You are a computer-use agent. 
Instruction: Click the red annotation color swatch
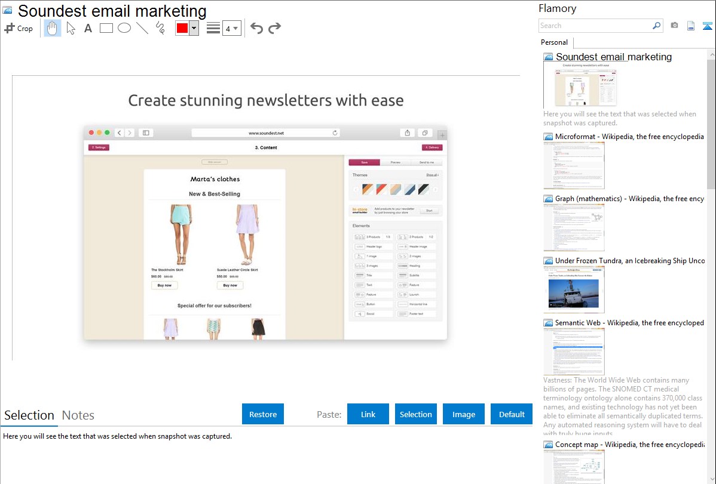182,28
